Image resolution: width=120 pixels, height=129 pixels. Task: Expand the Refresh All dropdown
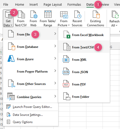pyautogui.click(x=114, y=18)
